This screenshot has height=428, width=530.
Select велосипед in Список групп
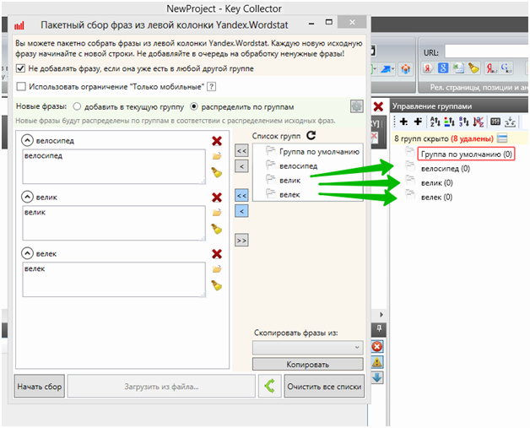(x=299, y=166)
